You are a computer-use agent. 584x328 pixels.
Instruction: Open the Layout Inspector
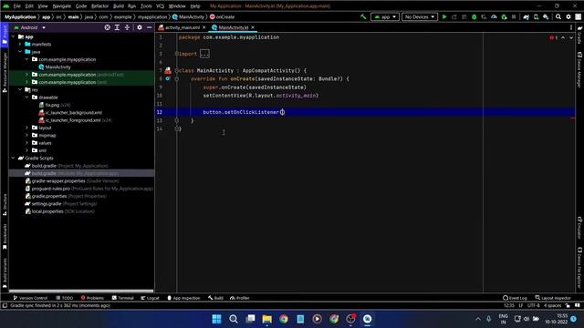click(553, 298)
